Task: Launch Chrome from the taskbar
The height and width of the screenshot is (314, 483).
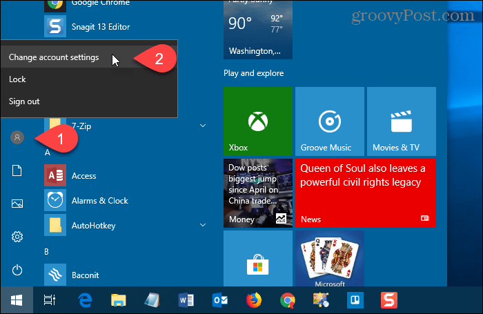Action: tap(288, 300)
